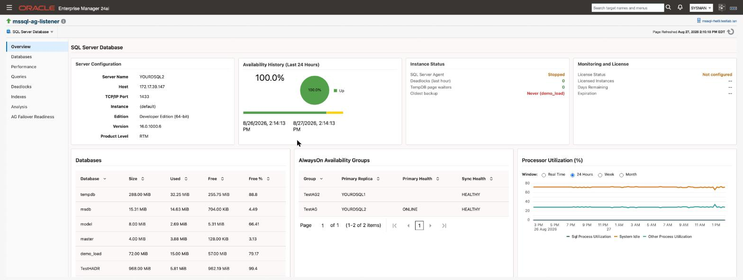Refresh the page with circular arrow
The height and width of the screenshot is (280, 743).
[731, 32]
